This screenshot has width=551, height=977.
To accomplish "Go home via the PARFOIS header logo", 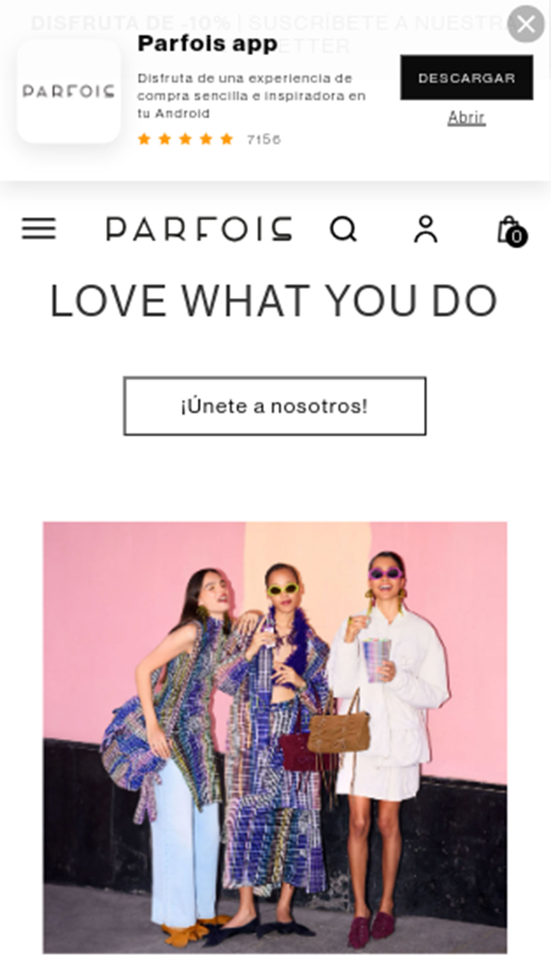I will pos(199,229).
